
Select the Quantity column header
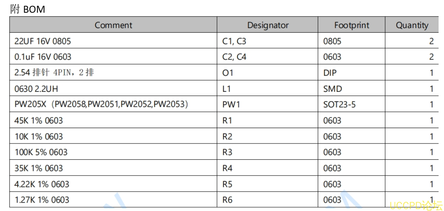tap(412, 25)
